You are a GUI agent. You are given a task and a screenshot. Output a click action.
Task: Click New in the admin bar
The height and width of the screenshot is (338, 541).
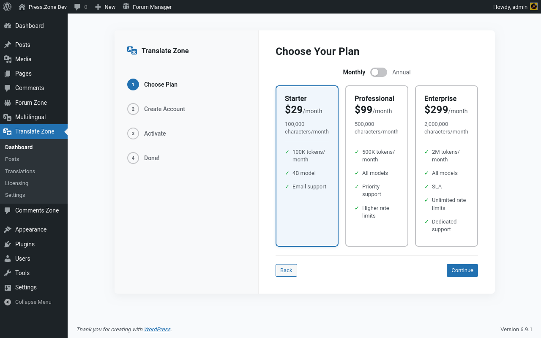coord(105,7)
